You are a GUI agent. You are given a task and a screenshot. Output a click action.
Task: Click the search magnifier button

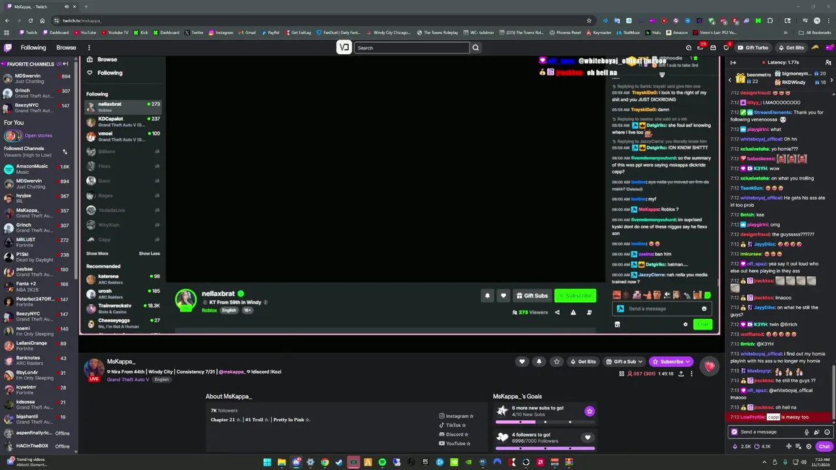475,48
